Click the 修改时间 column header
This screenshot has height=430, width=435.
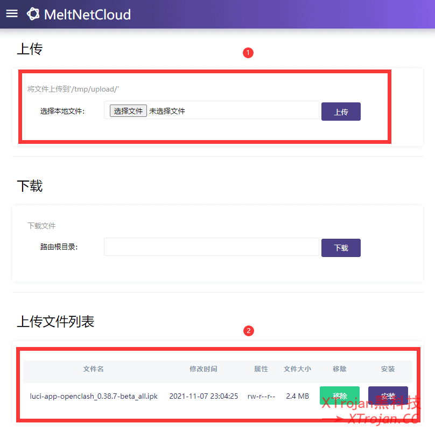click(x=204, y=369)
